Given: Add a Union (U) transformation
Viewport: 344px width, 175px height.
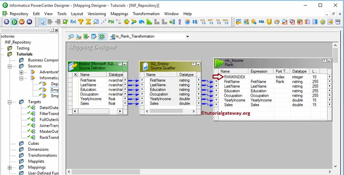Looking at the screenshot, I should coord(269,22).
